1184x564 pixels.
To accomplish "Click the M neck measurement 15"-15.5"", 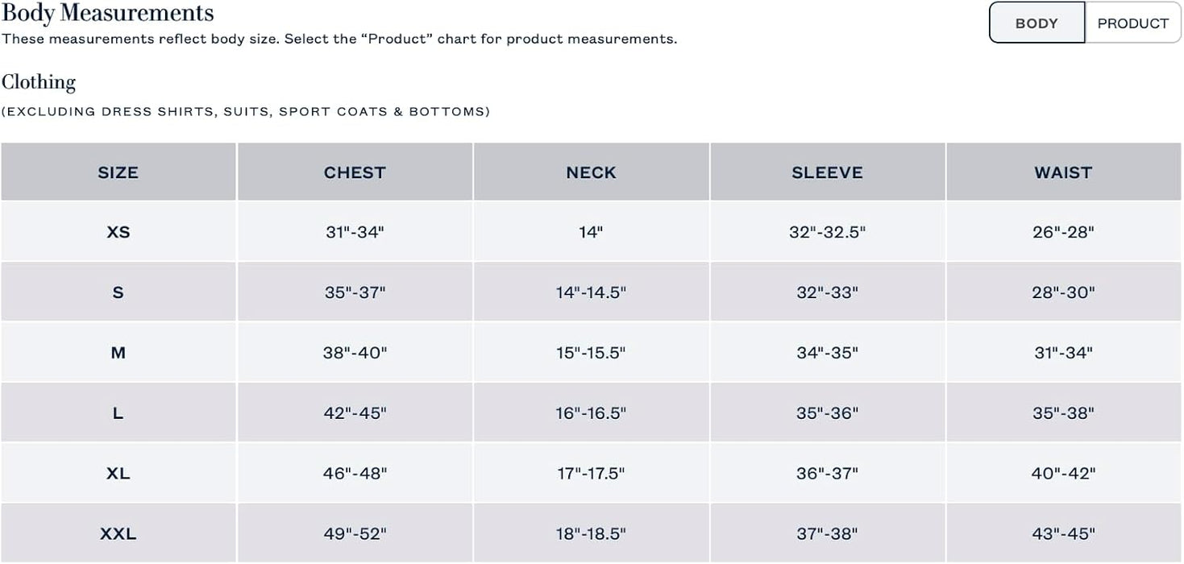I will [591, 353].
